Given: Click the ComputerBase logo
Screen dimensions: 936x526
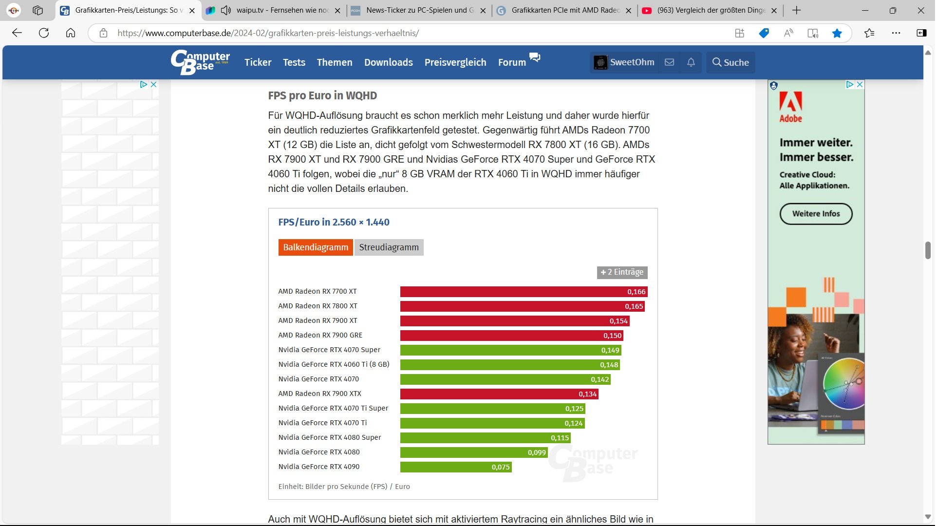Looking at the screenshot, I should [x=200, y=62].
